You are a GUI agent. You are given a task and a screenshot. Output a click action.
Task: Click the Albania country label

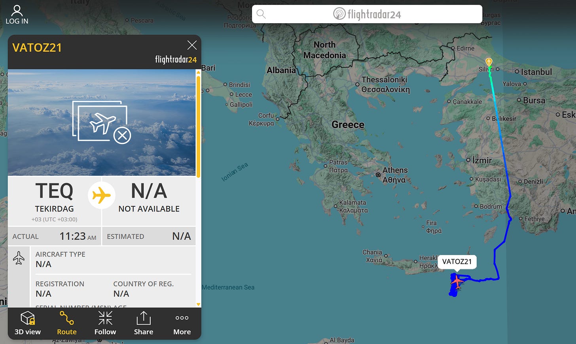[x=281, y=70]
